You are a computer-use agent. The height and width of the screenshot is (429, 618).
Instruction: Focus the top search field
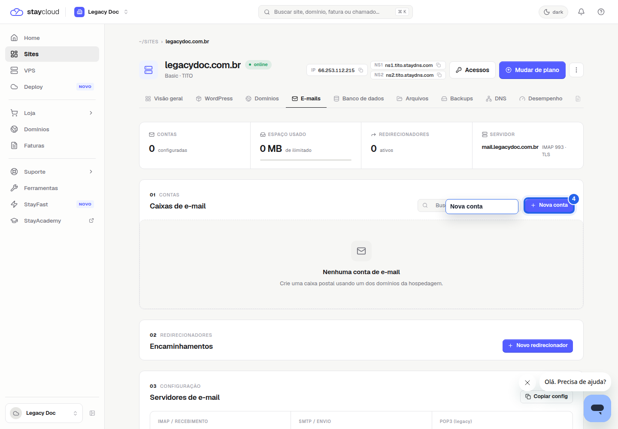pos(335,12)
